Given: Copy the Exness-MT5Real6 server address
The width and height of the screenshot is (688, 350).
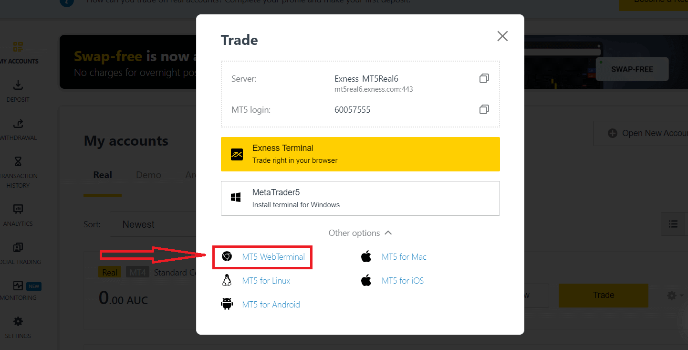Looking at the screenshot, I should [484, 78].
